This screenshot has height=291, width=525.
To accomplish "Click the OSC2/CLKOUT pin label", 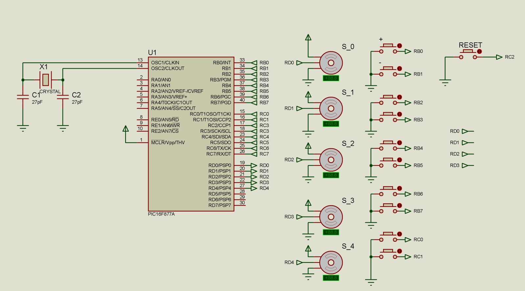I will pyautogui.click(x=168, y=68).
